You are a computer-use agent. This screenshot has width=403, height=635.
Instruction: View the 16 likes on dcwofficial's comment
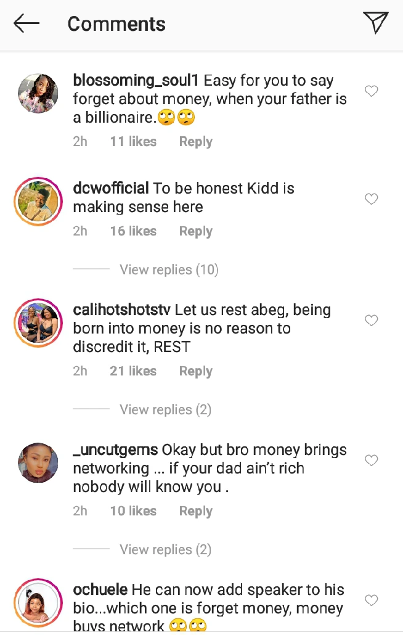[x=133, y=231]
